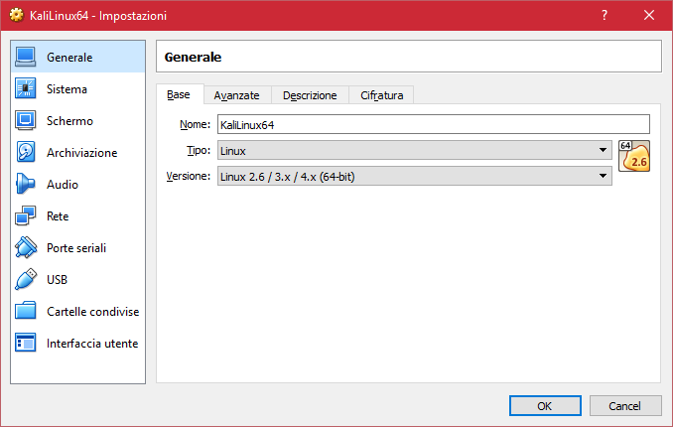Open Sistema settings via chip icon
This screenshot has width=673, height=427.
tap(26, 88)
